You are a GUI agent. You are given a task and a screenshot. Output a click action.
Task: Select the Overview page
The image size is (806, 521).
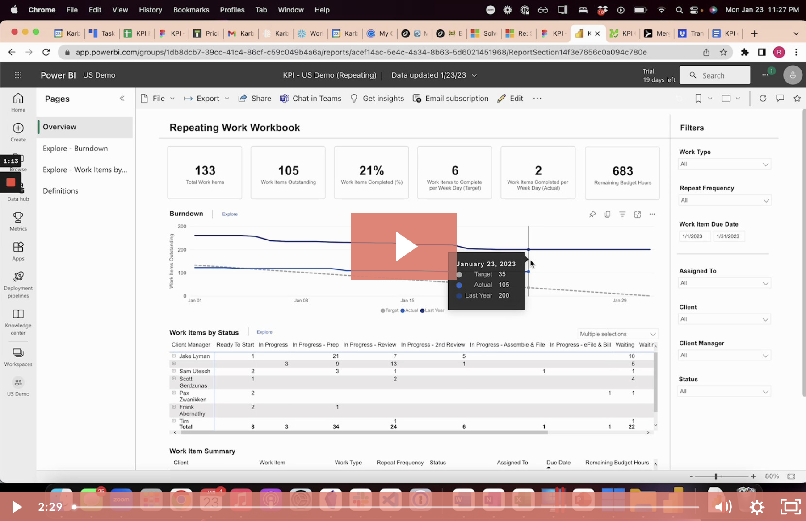[x=85, y=127]
